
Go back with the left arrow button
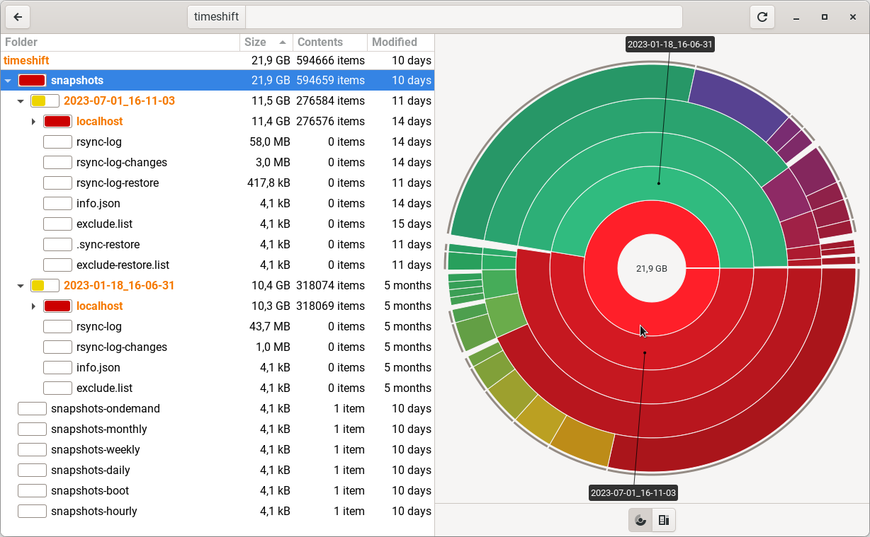pyautogui.click(x=18, y=17)
